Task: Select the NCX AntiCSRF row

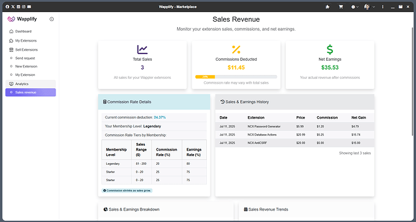Action: tap(295, 143)
